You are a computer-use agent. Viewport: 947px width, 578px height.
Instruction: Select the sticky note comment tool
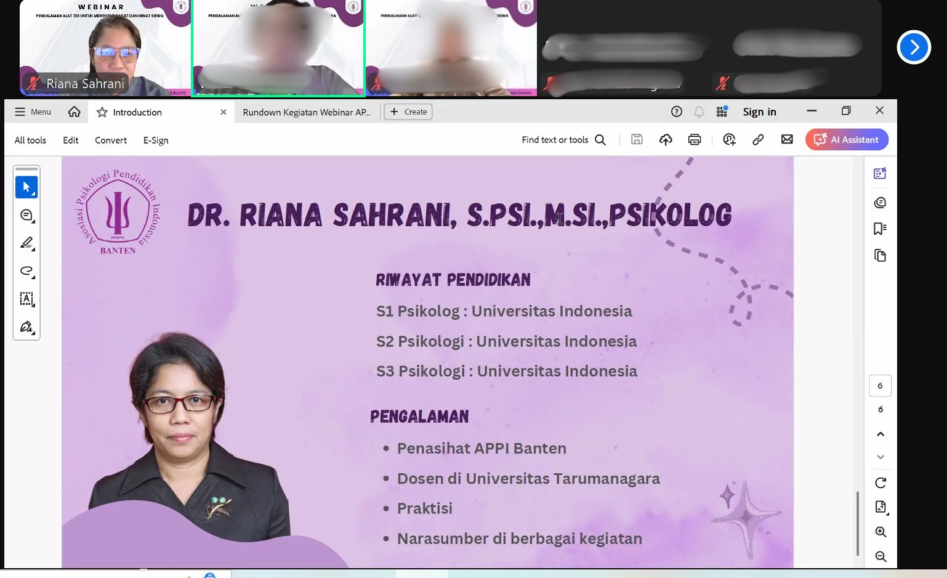tap(26, 214)
